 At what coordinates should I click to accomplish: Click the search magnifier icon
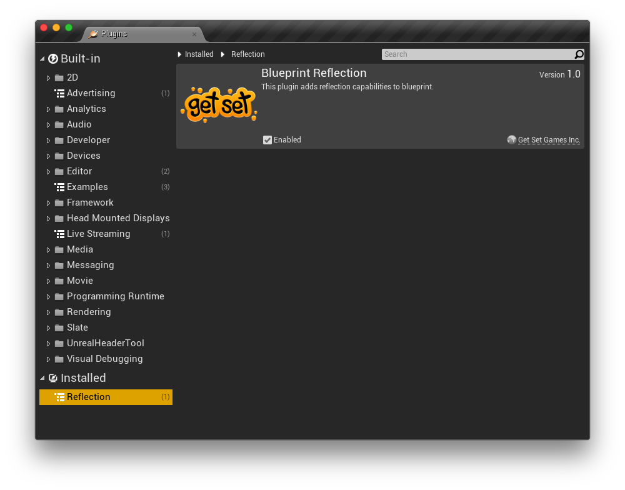point(579,54)
